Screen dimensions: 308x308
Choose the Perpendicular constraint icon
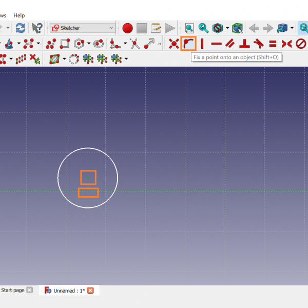pyautogui.click(x=245, y=44)
